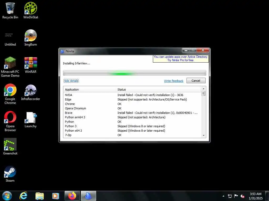Select the WinRAR desktop shortcut
Image resolution: width=269 pixels, height=201 pixels.
click(30, 65)
